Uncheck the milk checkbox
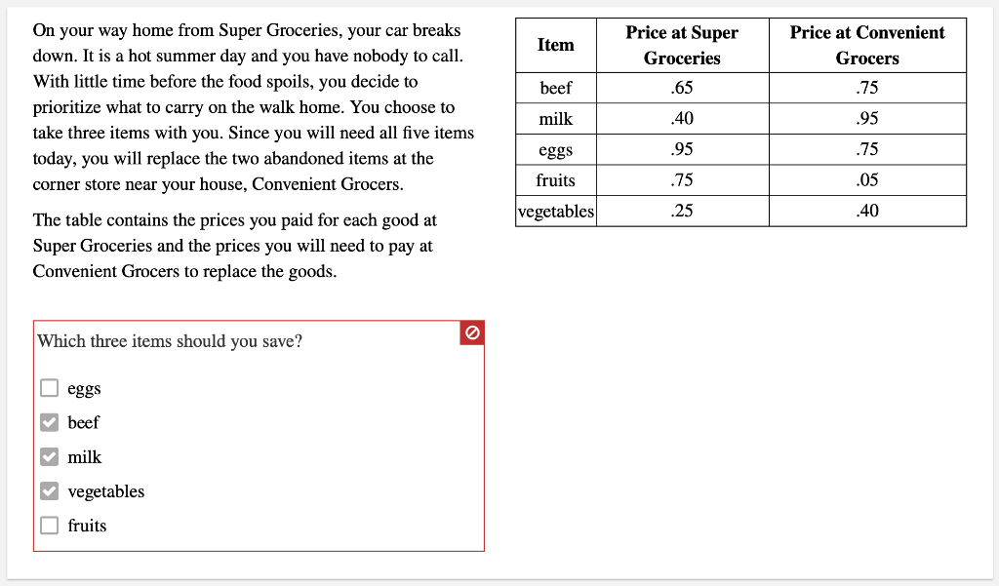This screenshot has width=999, height=586. point(49,455)
